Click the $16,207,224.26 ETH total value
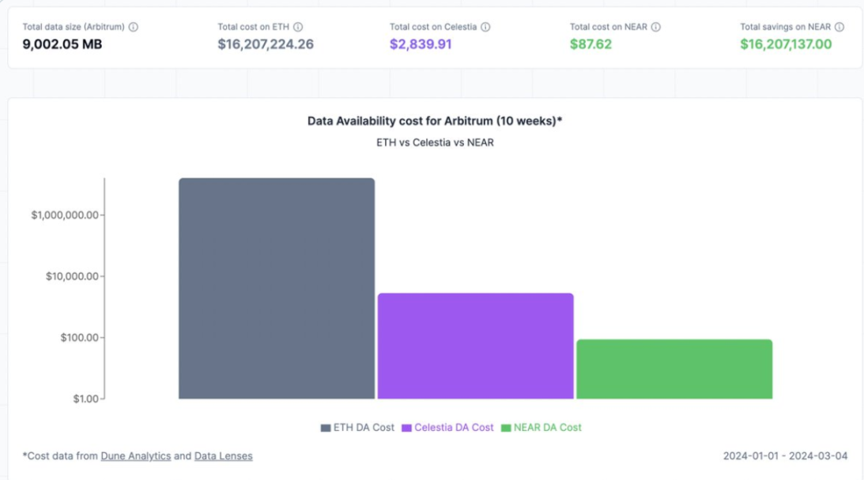 (266, 44)
